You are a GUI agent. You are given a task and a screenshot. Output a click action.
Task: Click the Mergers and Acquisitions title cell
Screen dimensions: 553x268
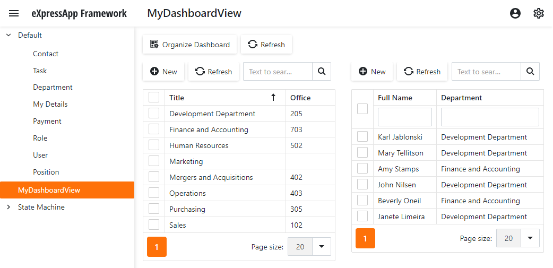point(225,177)
